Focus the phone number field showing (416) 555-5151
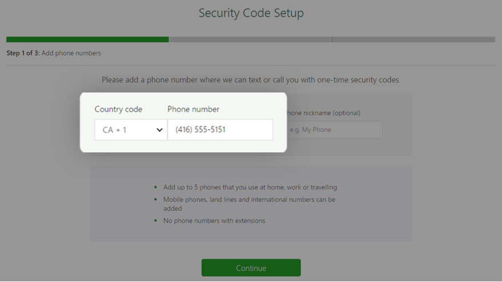This screenshot has width=502, height=282. 220,130
